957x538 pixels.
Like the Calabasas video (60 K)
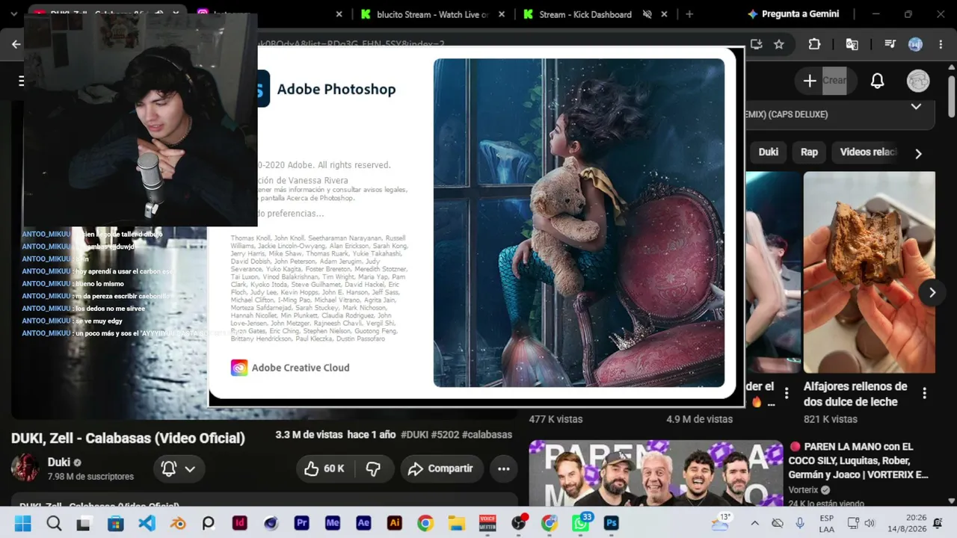point(324,469)
